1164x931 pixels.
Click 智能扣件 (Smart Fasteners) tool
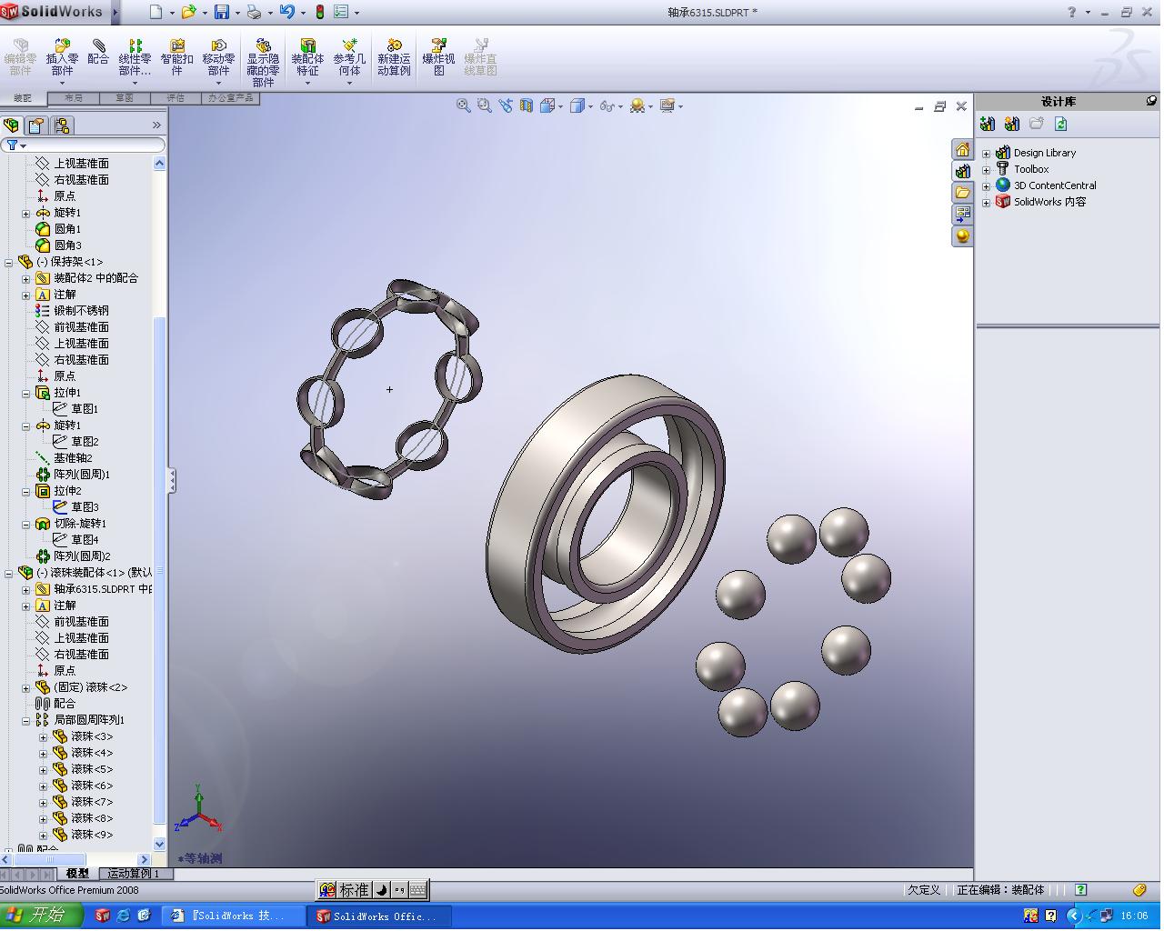click(x=177, y=58)
